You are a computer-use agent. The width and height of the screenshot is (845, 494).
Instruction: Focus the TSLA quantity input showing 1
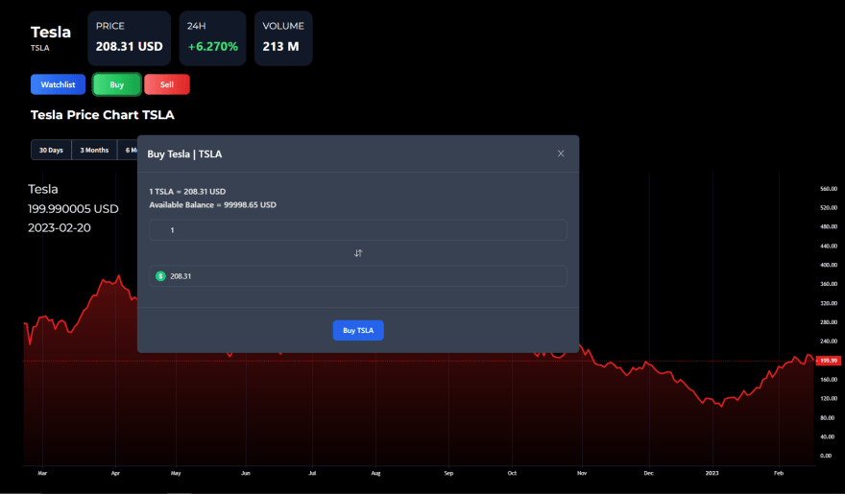point(358,230)
